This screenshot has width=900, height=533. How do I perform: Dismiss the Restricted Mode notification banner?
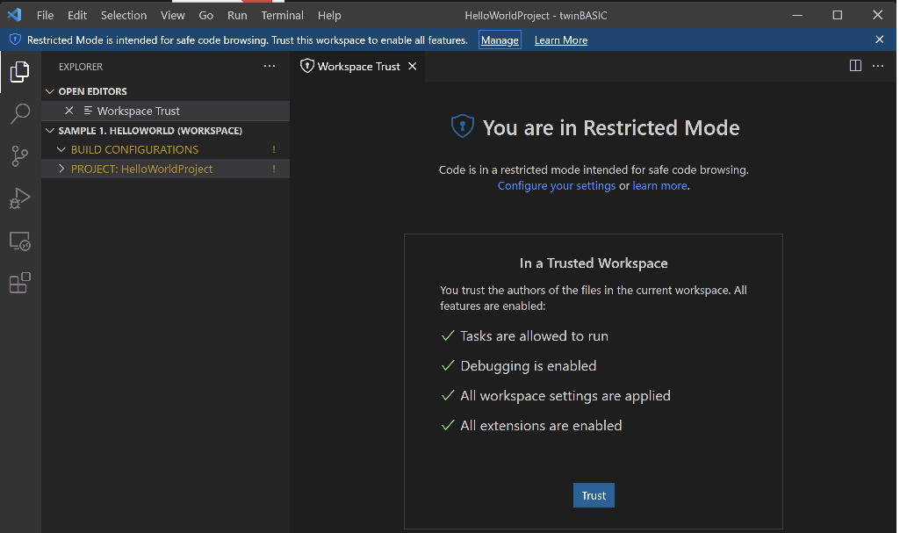880,40
